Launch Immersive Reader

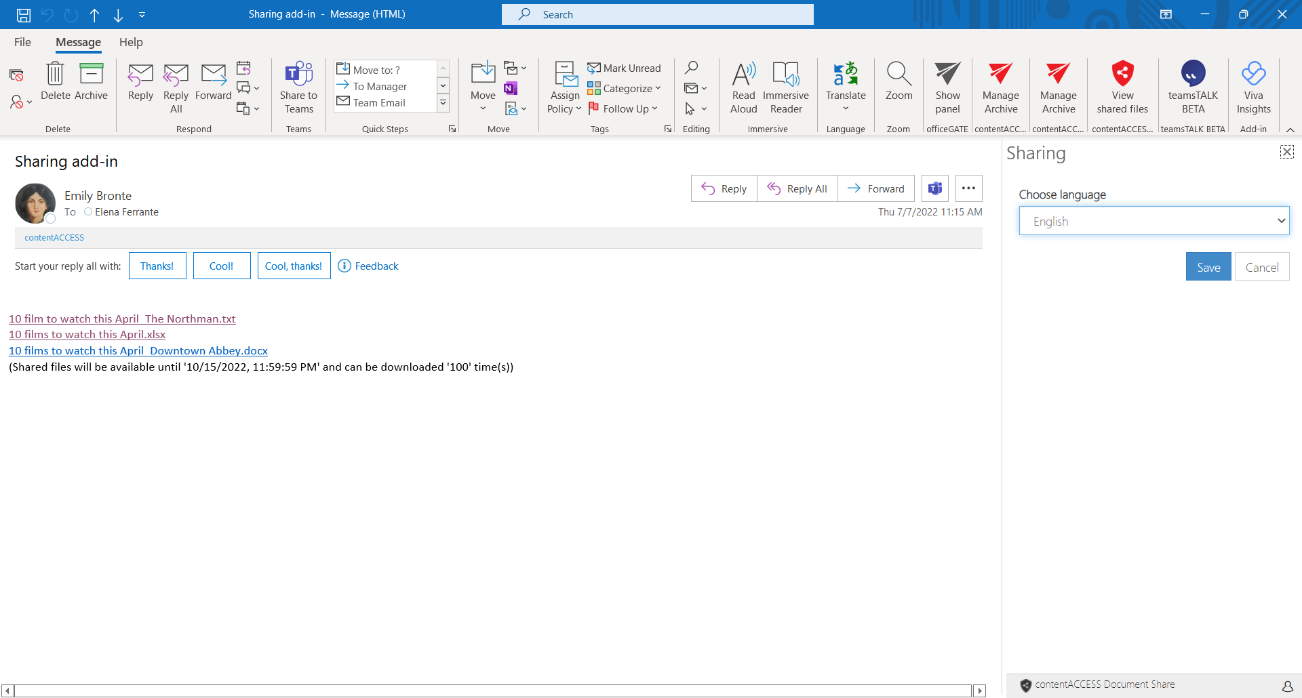[x=785, y=88]
